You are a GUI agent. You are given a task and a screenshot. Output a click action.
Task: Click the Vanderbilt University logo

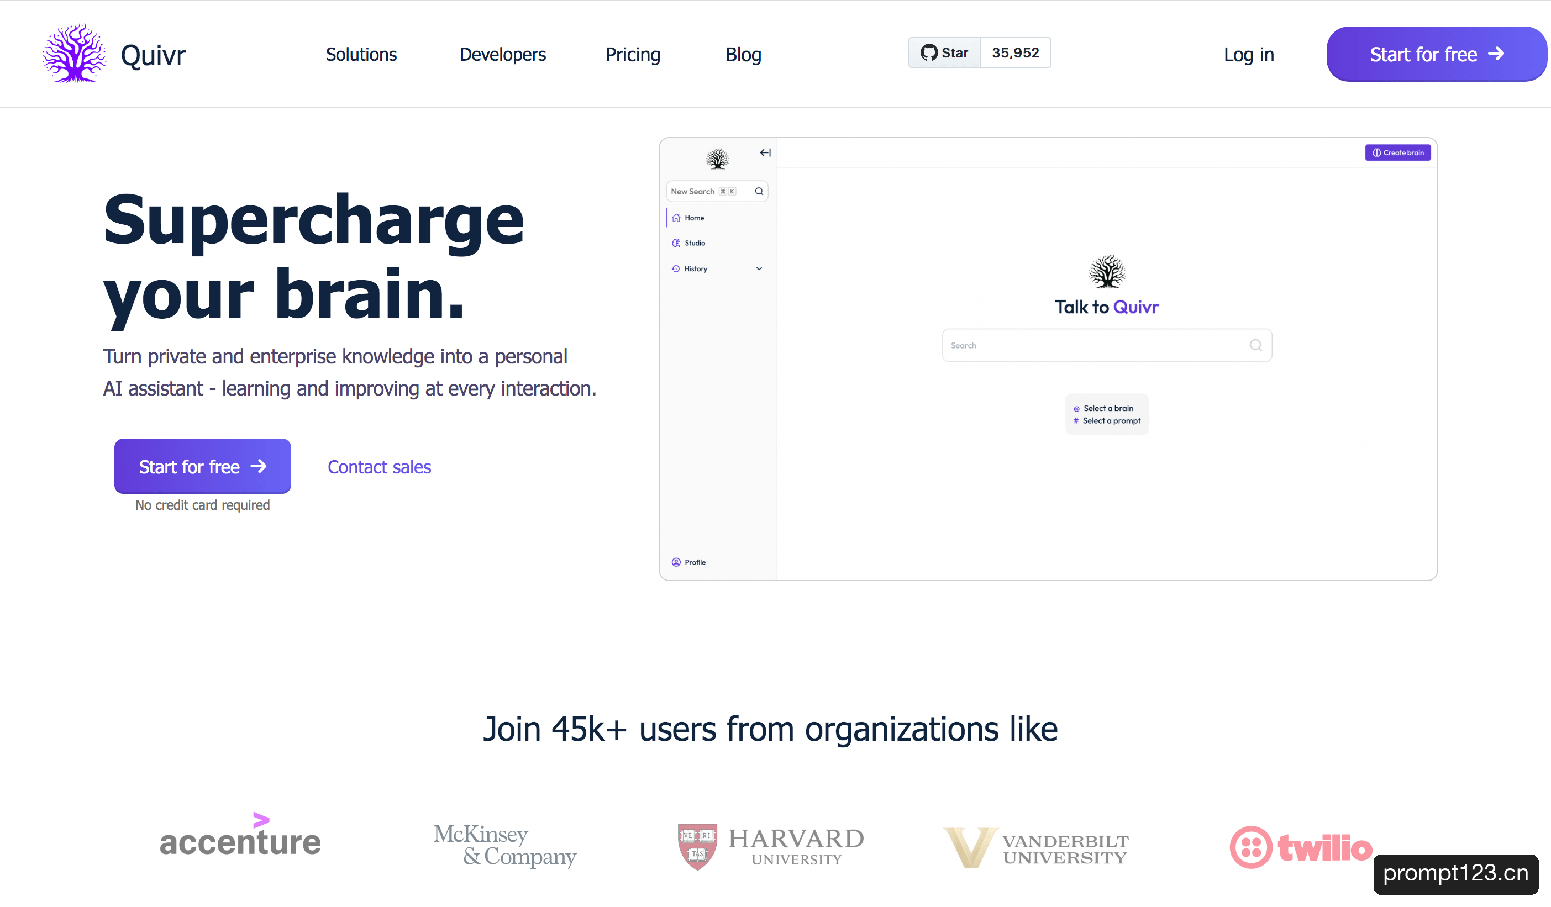click(x=1036, y=848)
